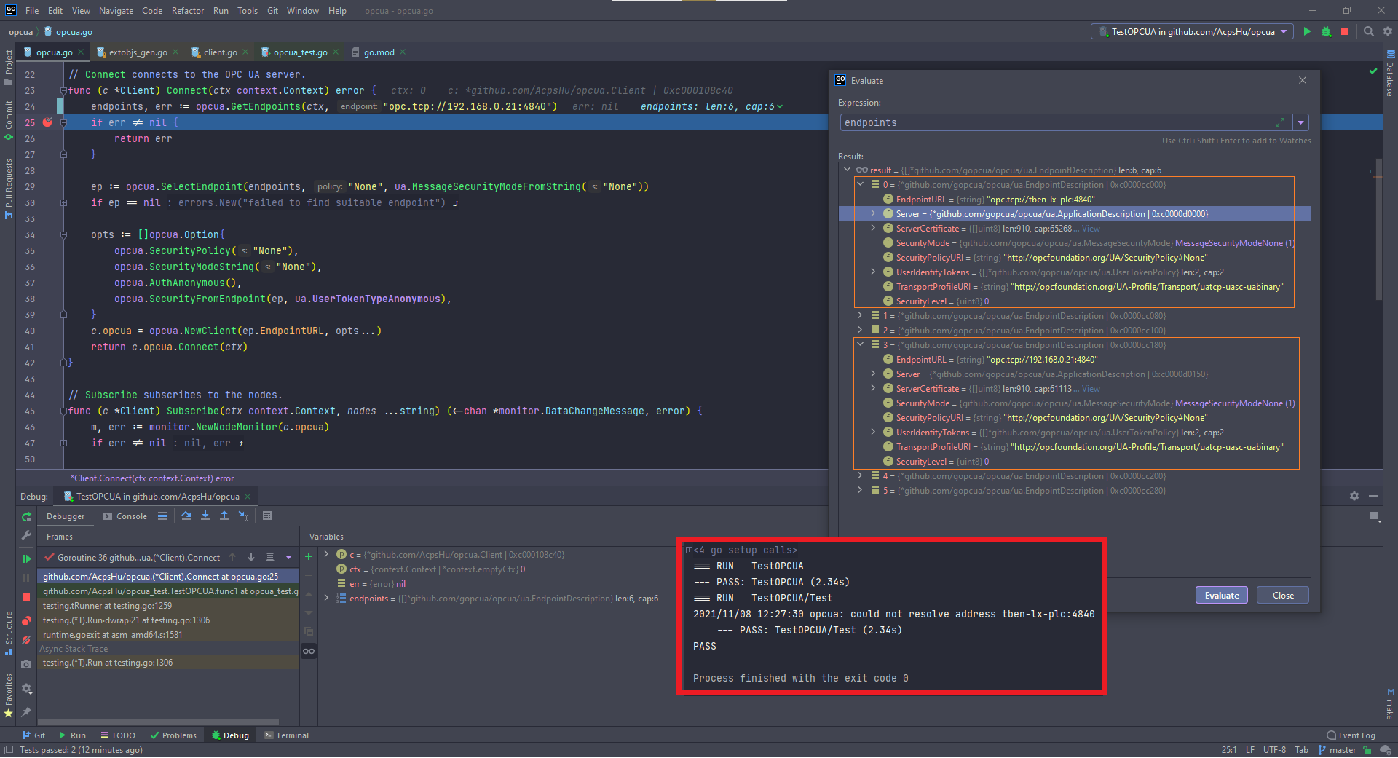Open the client.go editor tab
The height and width of the screenshot is (758, 1398).
click(x=220, y=52)
